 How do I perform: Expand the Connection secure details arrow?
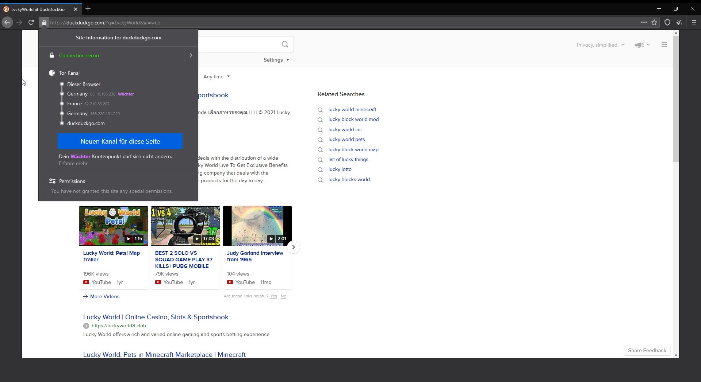[x=191, y=55]
